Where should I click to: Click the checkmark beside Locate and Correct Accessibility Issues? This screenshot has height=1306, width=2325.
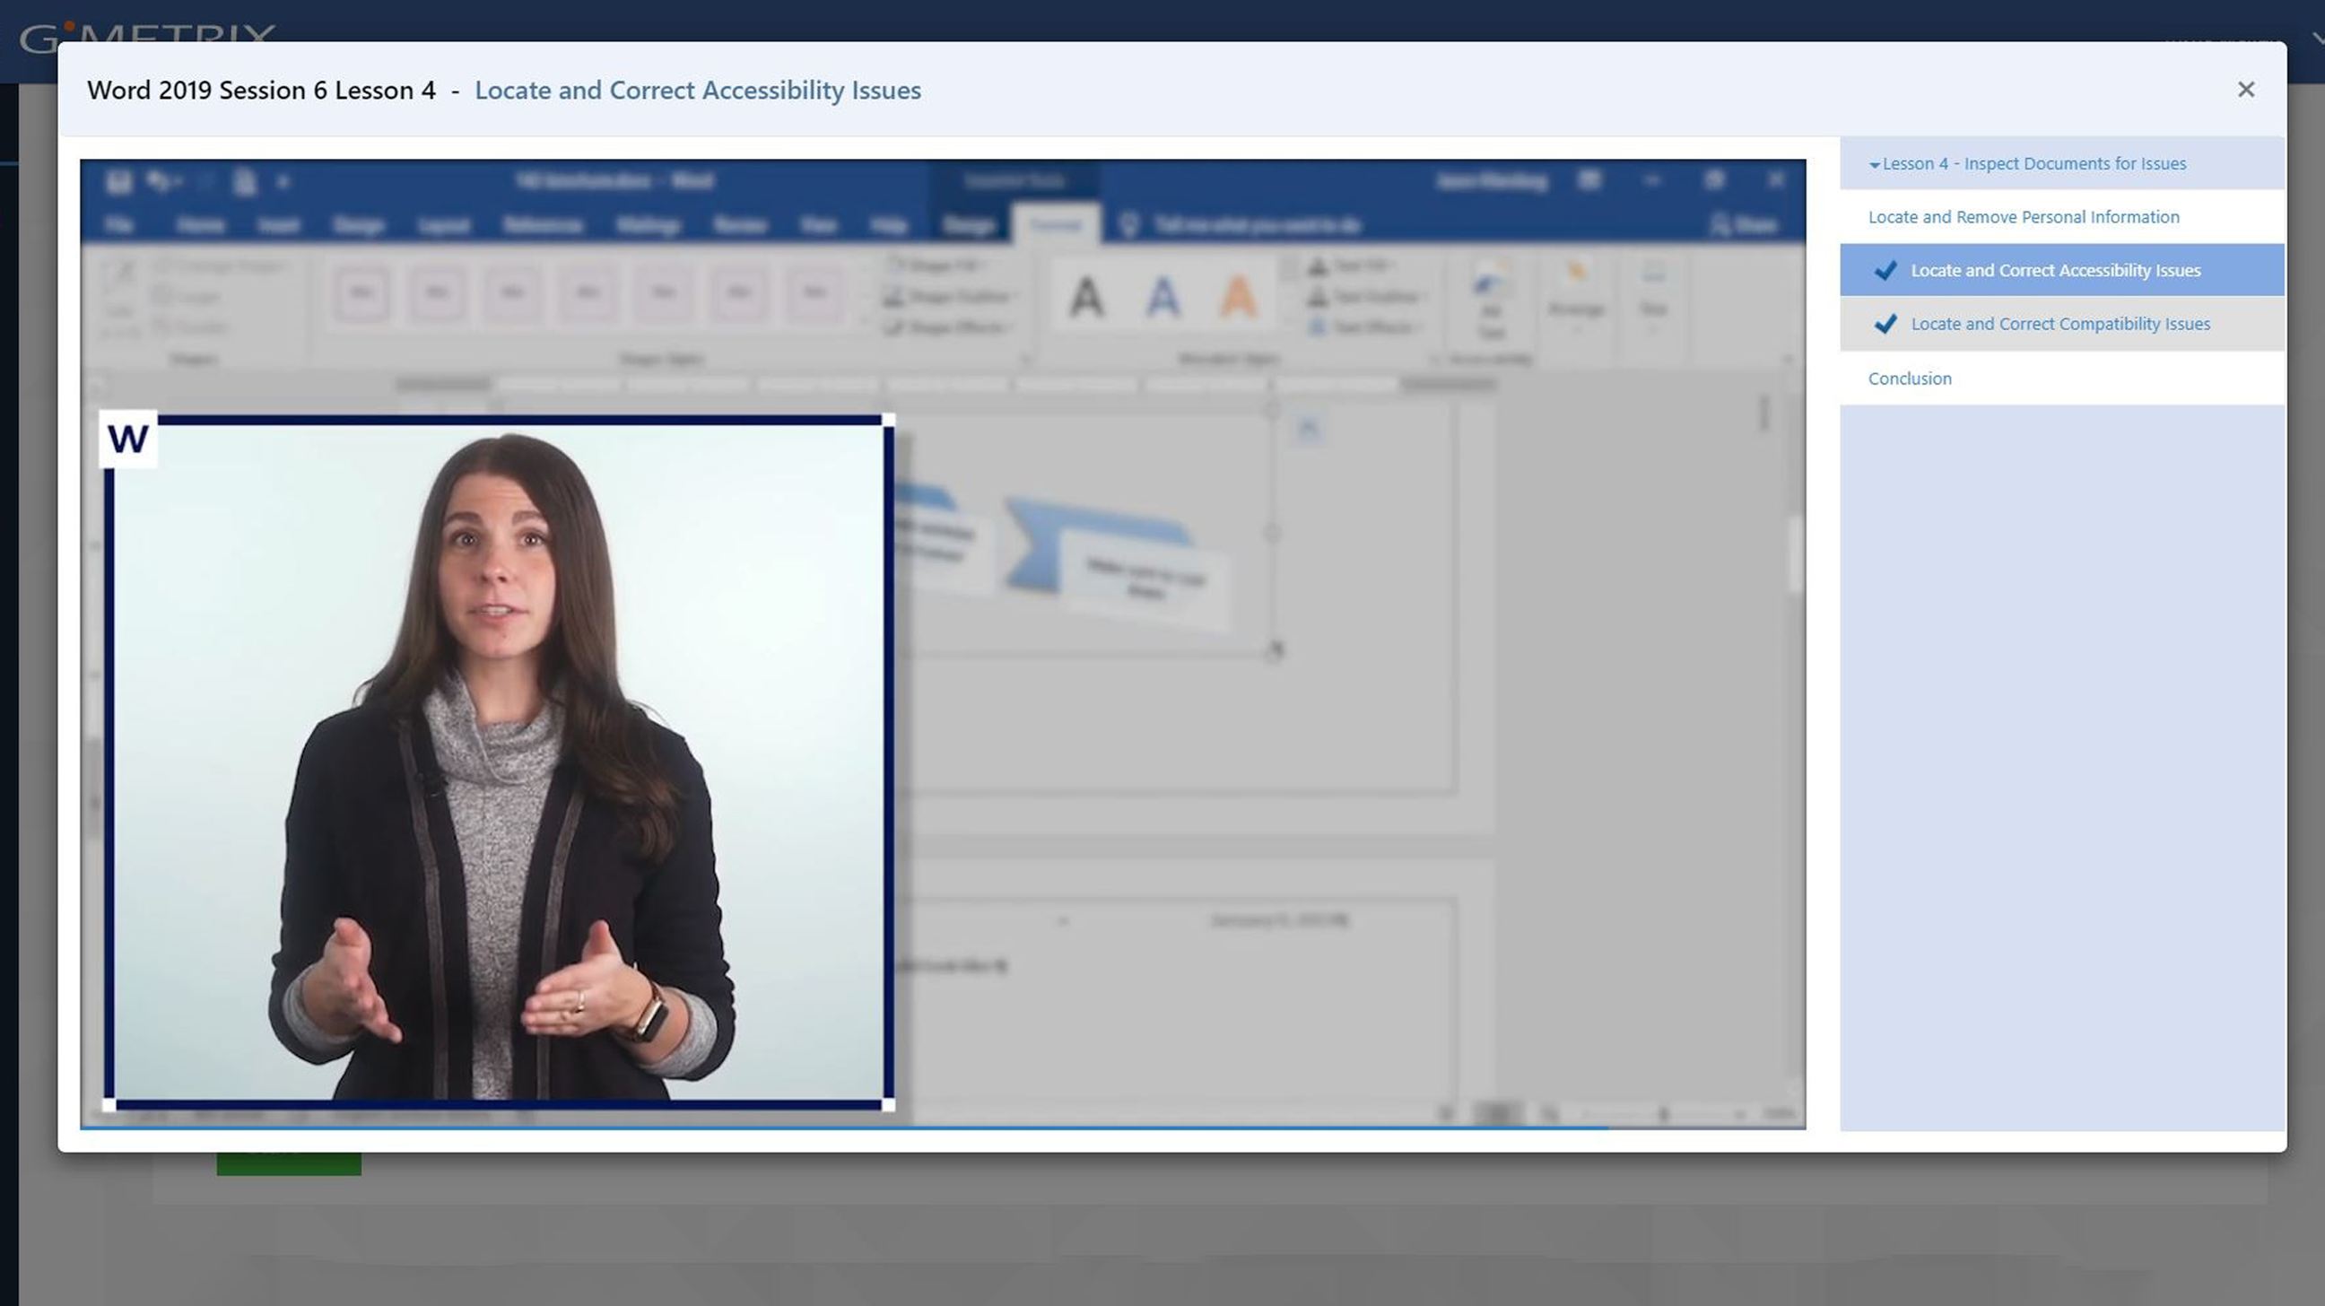pos(1885,271)
